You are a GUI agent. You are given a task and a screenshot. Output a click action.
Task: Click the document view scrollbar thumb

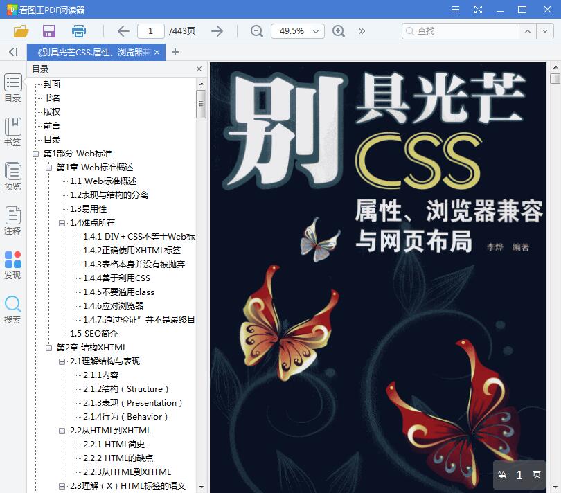[x=555, y=78]
